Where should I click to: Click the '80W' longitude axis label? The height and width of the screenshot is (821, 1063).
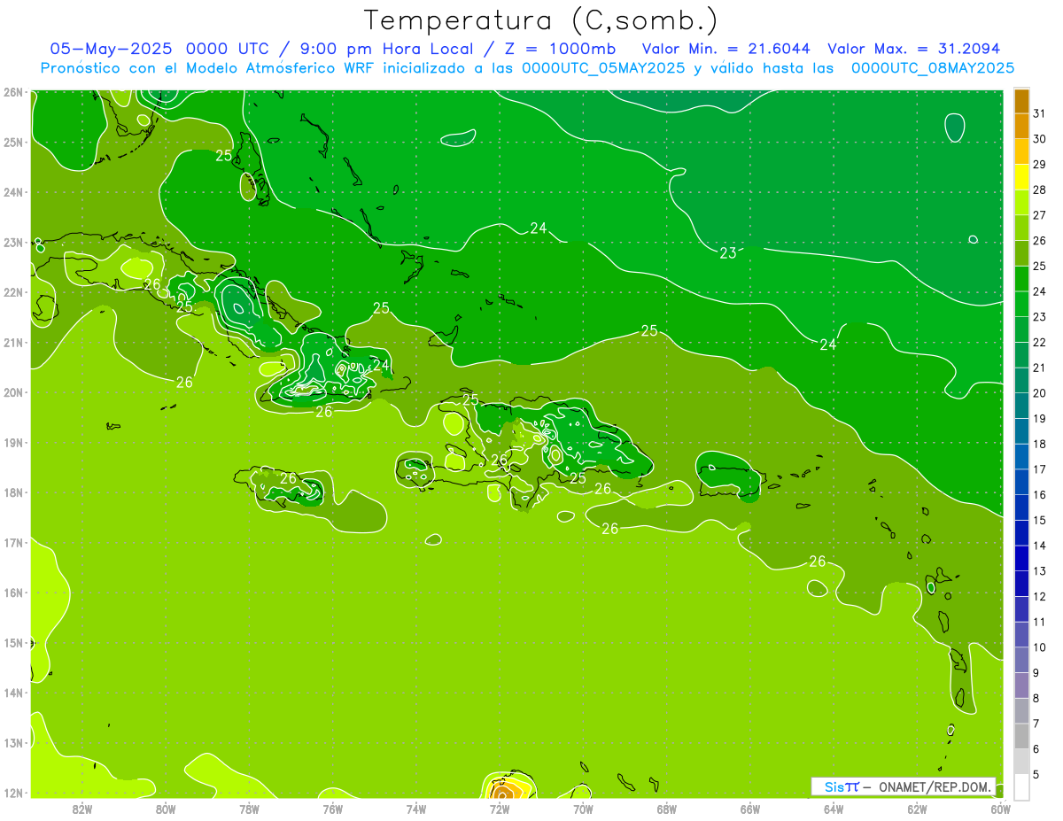(166, 809)
